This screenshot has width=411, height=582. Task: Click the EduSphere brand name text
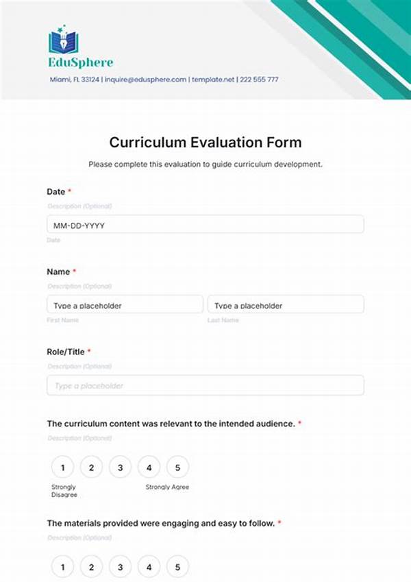pyautogui.click(x=81, y=63)
